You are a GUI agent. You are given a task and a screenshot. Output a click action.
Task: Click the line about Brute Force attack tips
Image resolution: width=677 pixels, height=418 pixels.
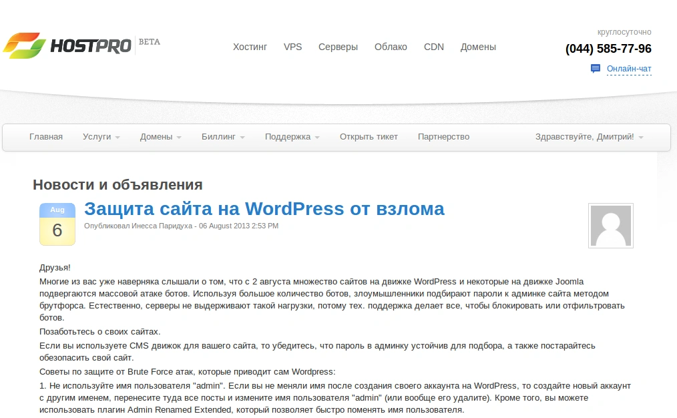click(188, 372)
